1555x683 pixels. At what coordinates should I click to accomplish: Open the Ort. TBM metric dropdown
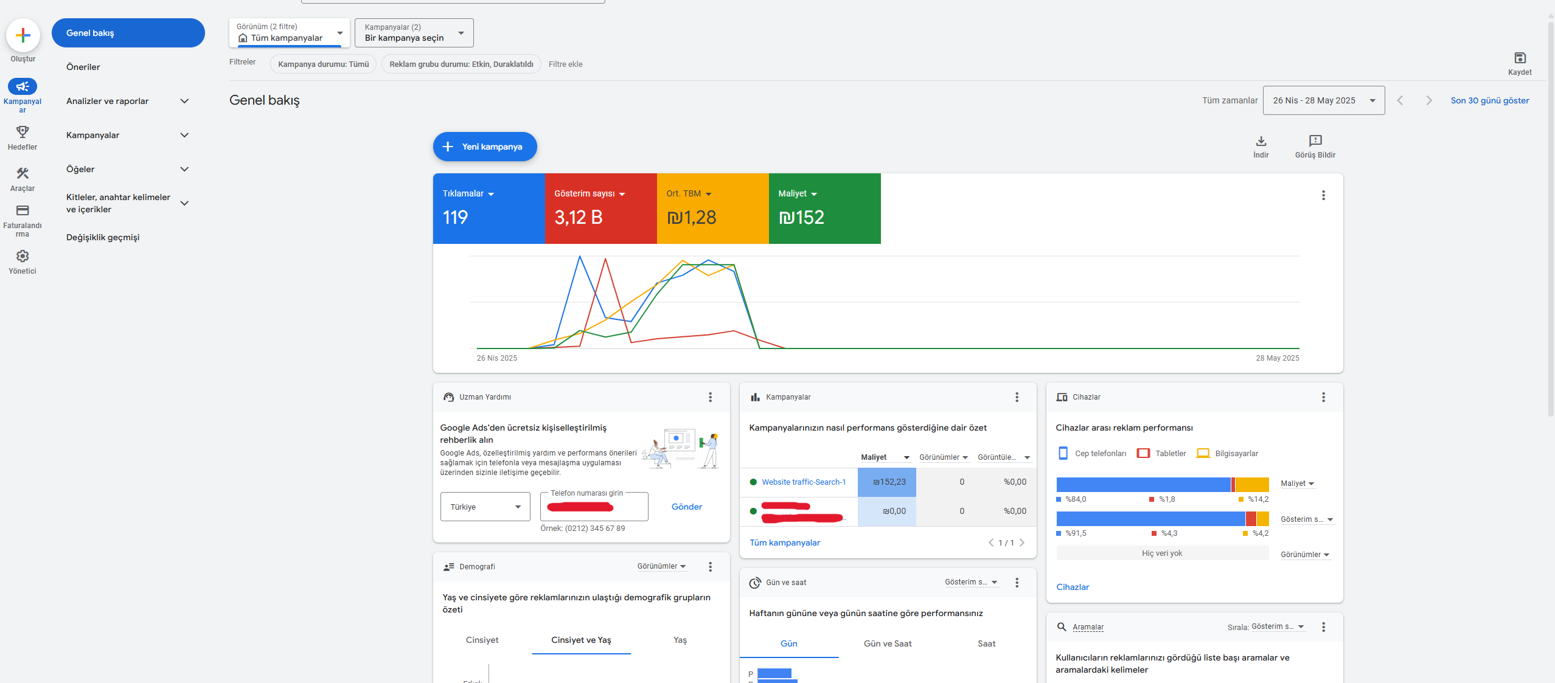(689, 193)
